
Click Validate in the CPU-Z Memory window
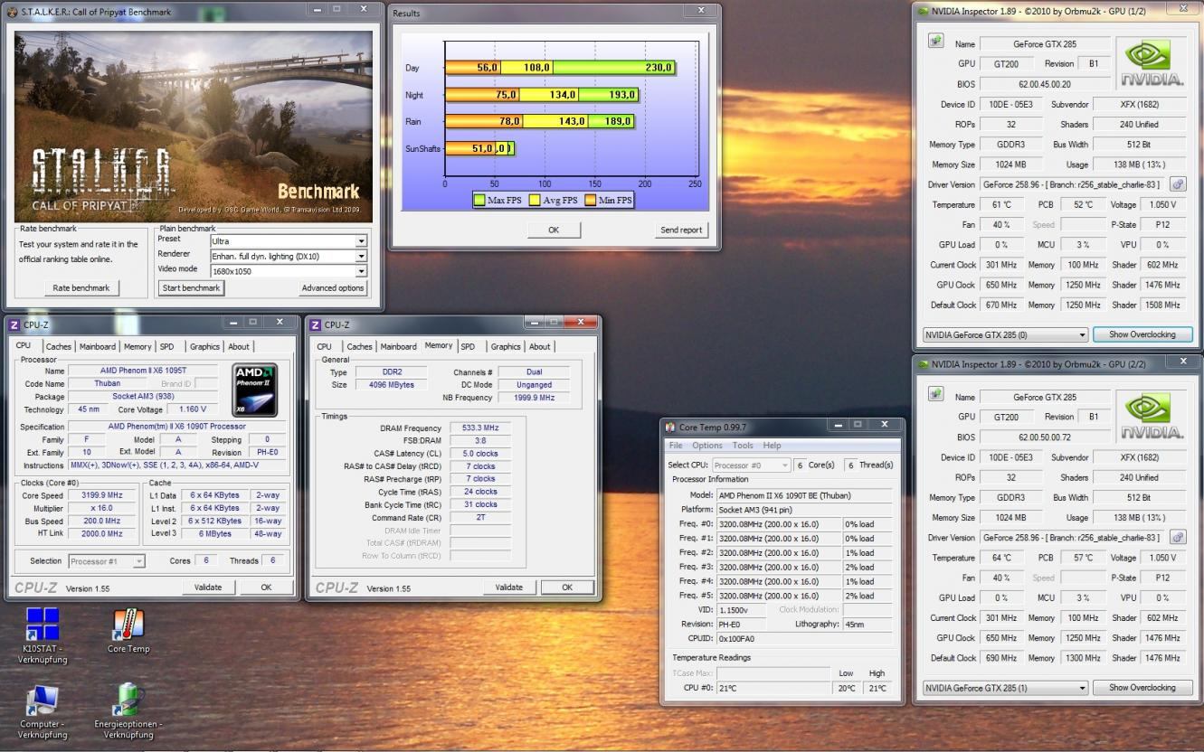pos(509,587)
